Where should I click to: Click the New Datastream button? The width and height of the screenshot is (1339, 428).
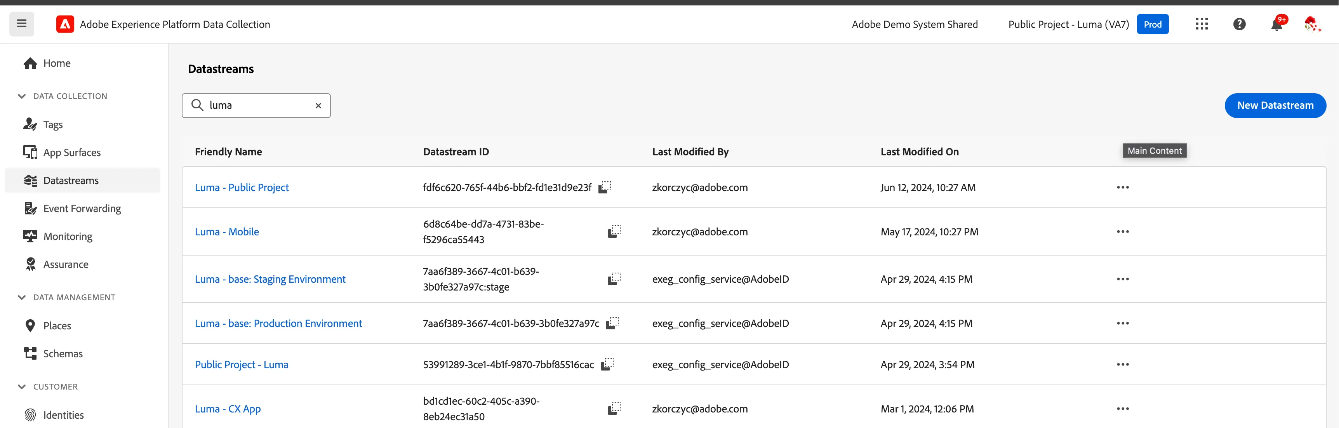coord(1275,106)
